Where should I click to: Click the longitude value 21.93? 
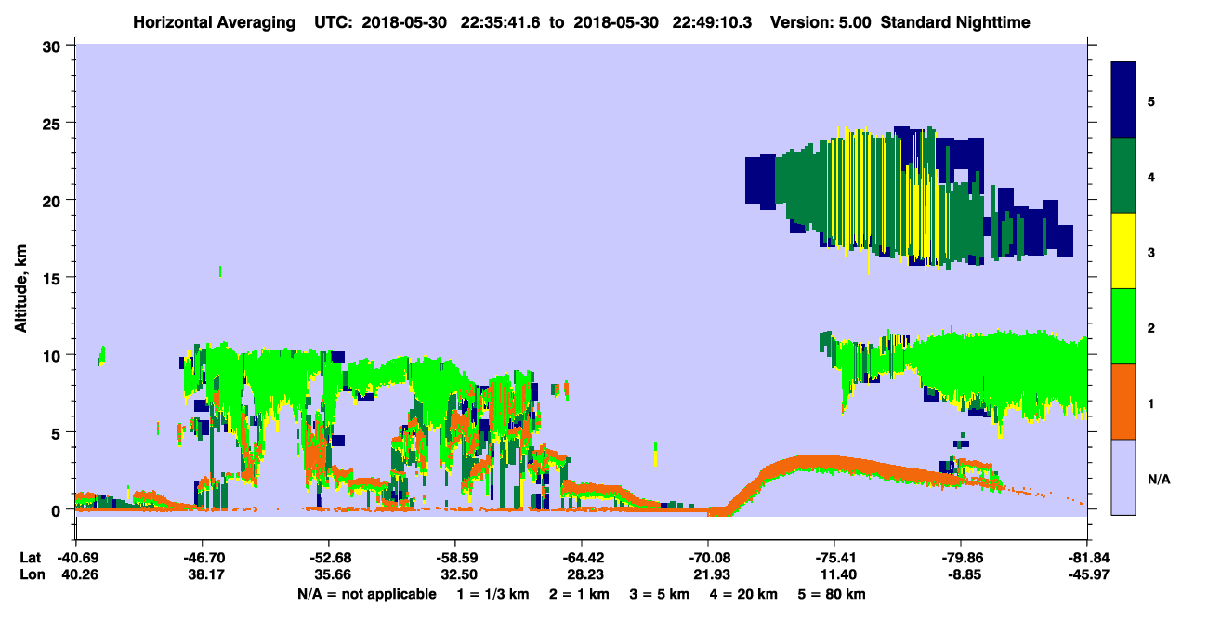tap(708, 574)
